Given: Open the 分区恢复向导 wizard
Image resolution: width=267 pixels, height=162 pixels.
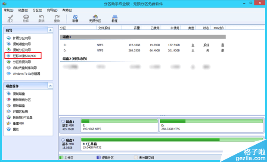Looking at the screenshot, I should (19, 62).
